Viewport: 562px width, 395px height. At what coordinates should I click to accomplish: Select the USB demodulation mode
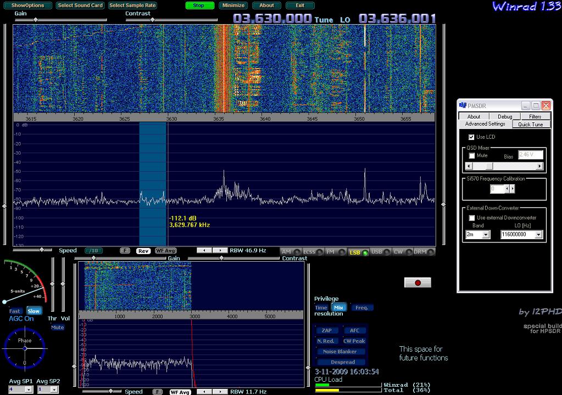pyautogui.click(x=380, y=252)
